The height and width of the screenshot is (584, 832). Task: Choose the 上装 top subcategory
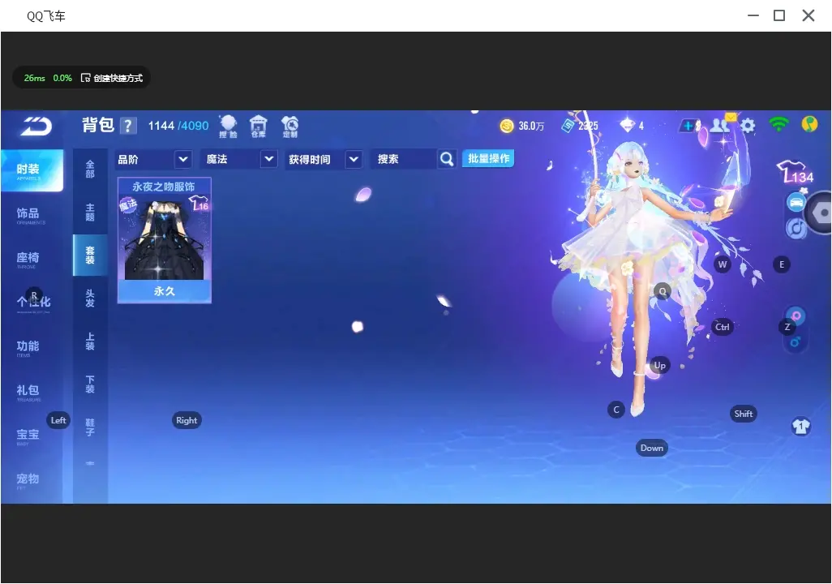pyautogui.click(x=90, y=341)
